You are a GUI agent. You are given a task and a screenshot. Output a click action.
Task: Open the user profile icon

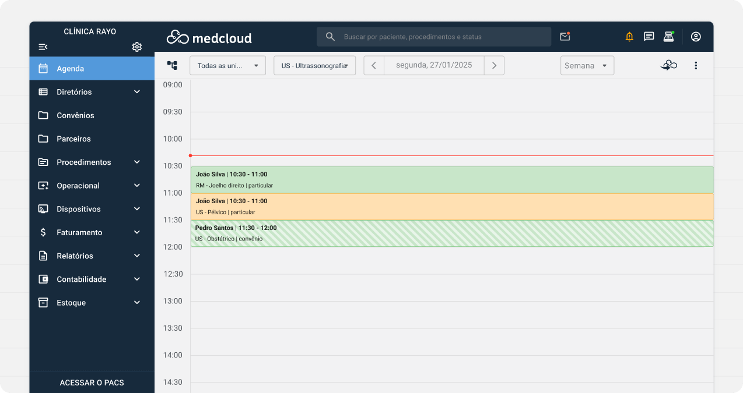point(696,36)
